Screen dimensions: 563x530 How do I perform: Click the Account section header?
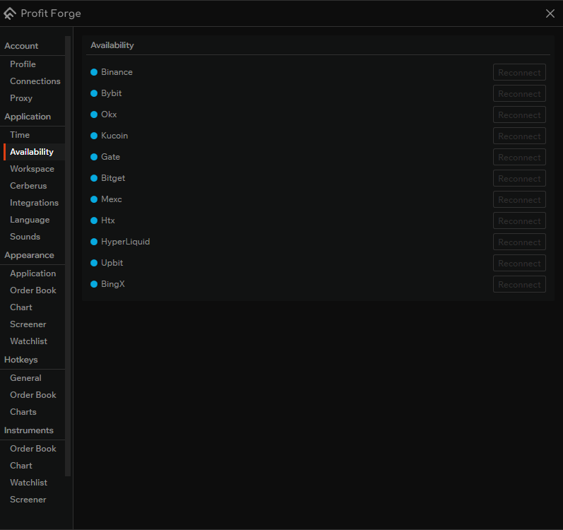click(21, 46)
